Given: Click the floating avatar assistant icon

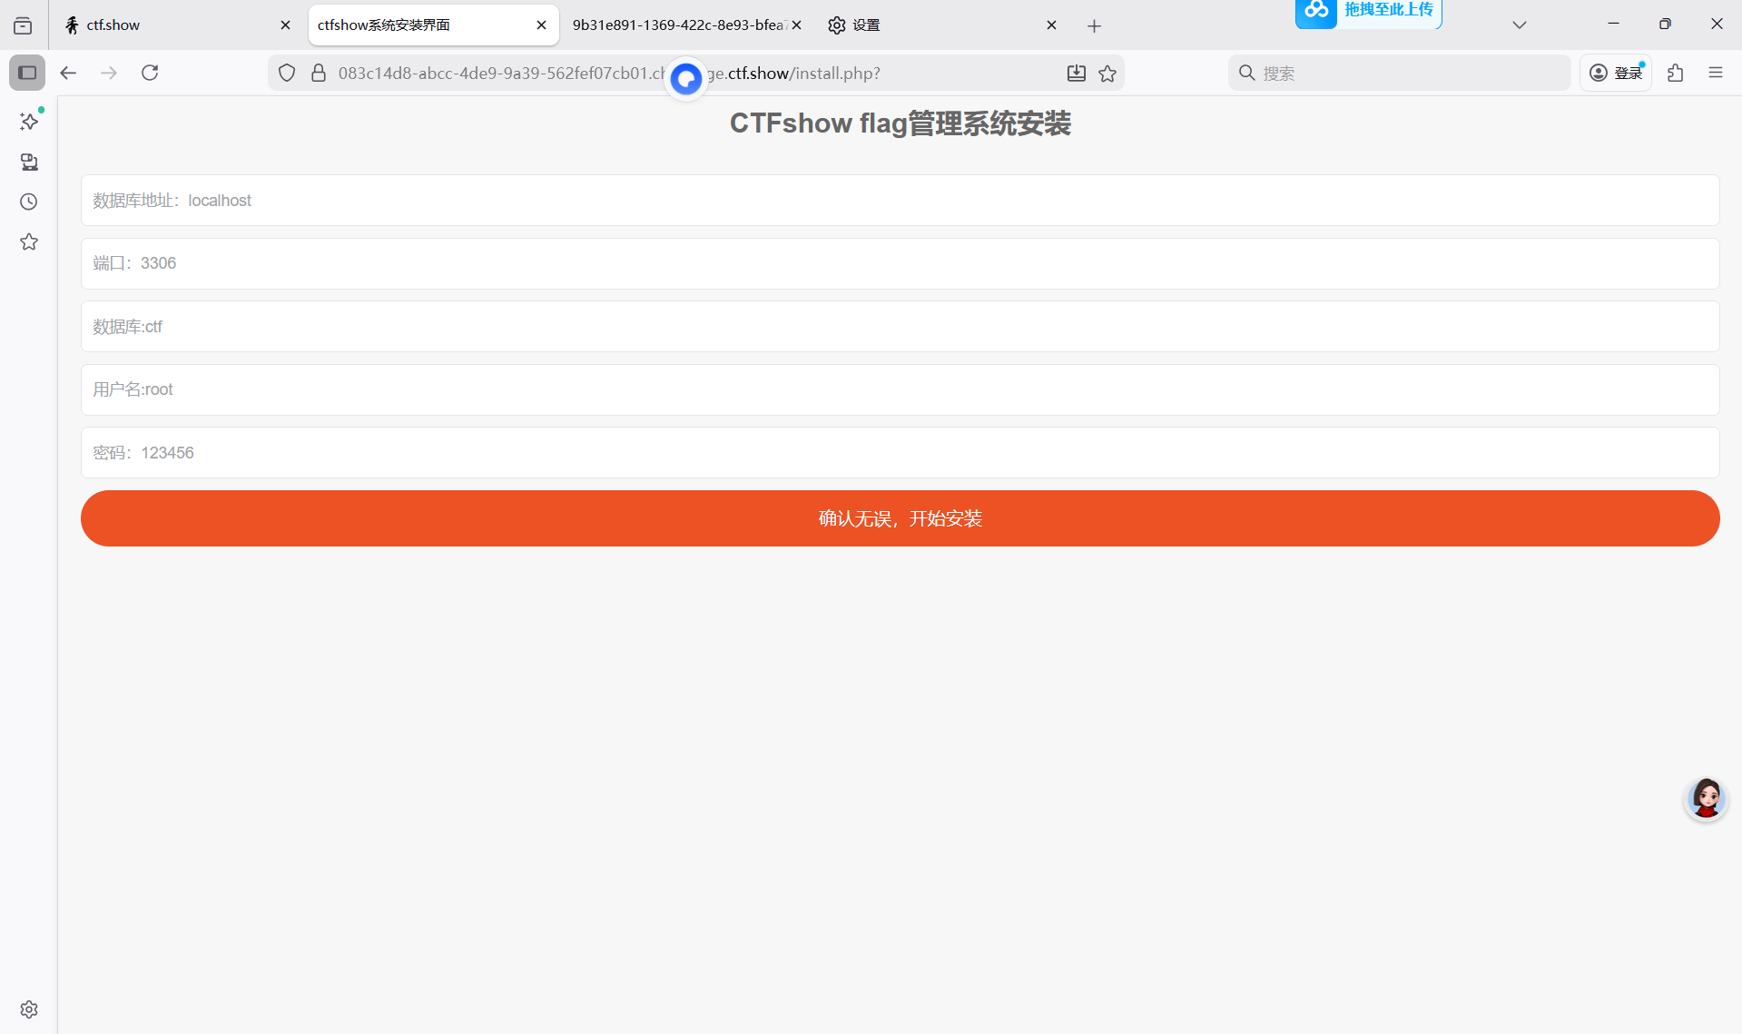Looking at the screenshot, I should click(1706, 798).
